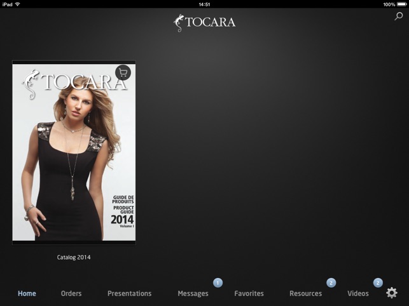Select the Videos badge showing 2
Image resolution: width=409 pixels, height=306 pixels.
click(x=378, y=283)
